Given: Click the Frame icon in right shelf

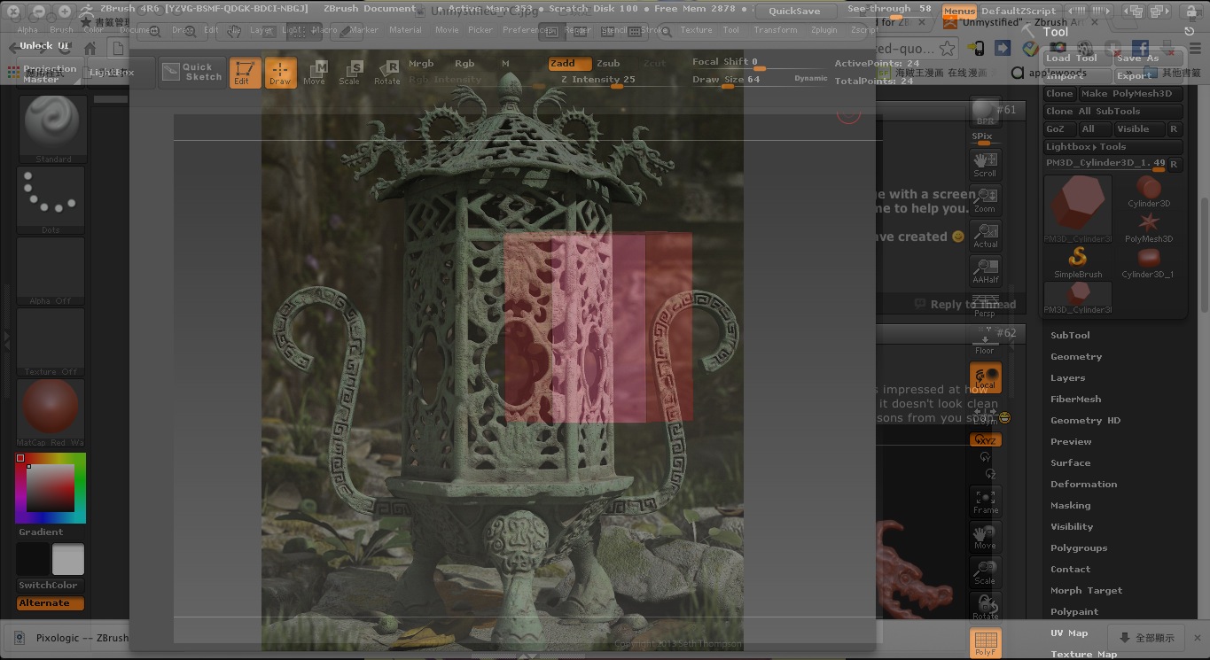Looking at the screenshot, I should pos(985,501).
